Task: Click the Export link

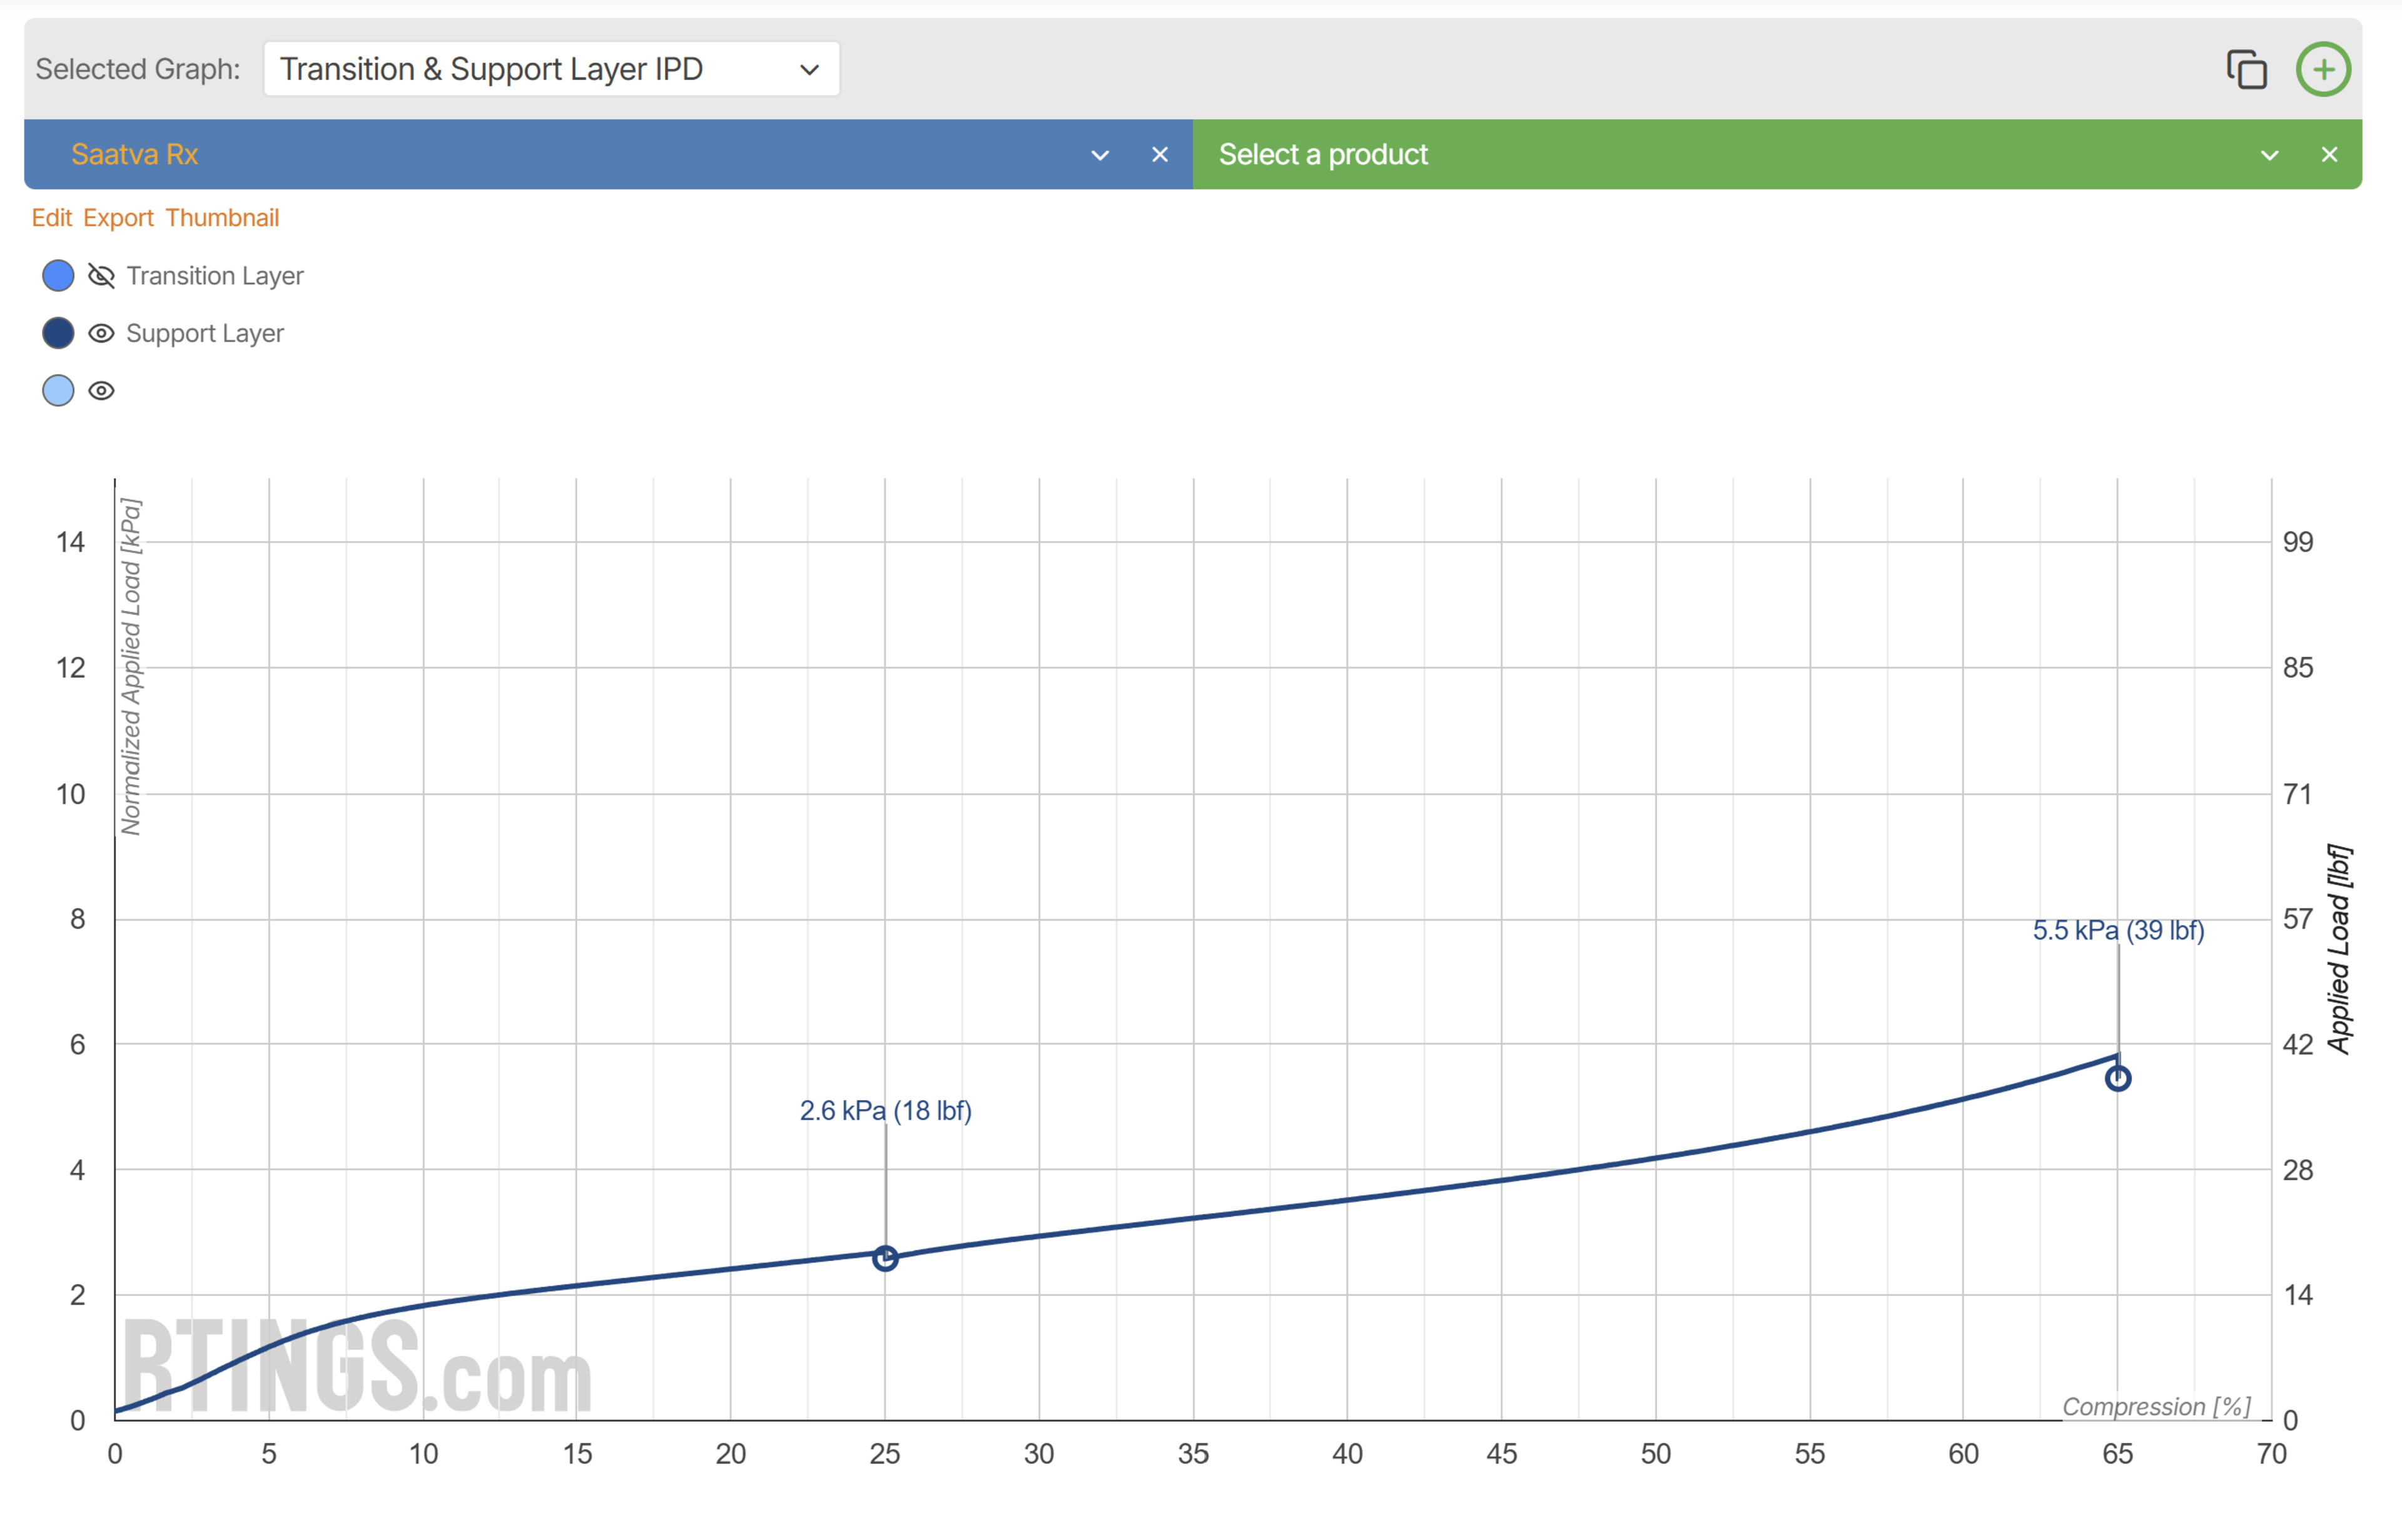Action: (118, 218)
